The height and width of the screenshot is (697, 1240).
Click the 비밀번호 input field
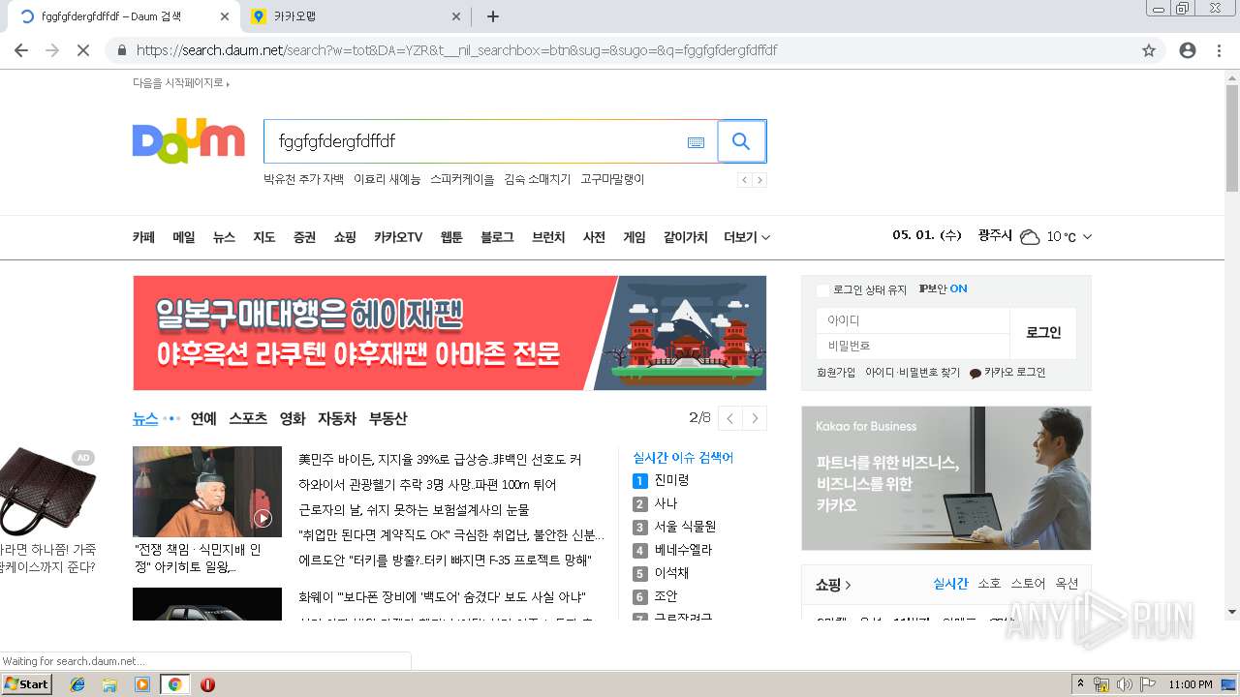tap(913, 346)
